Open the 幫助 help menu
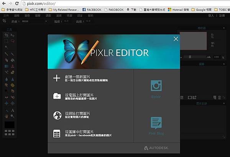 coord(90,16)
